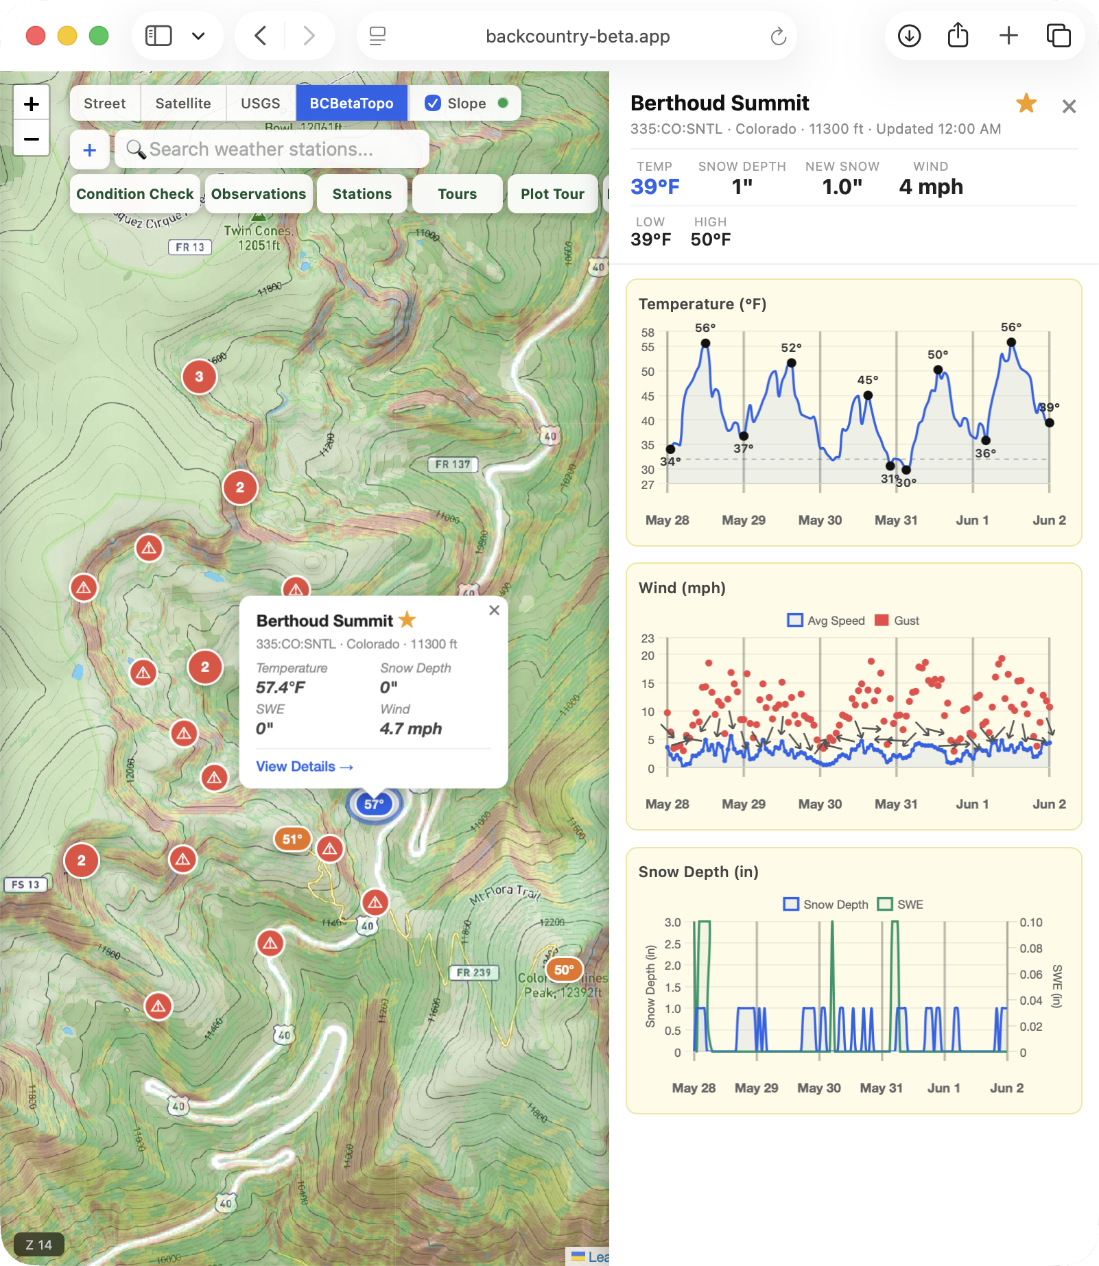
Task: Select the 50° station marker near Colorado Mines Peak
Action: pos(564,970)
